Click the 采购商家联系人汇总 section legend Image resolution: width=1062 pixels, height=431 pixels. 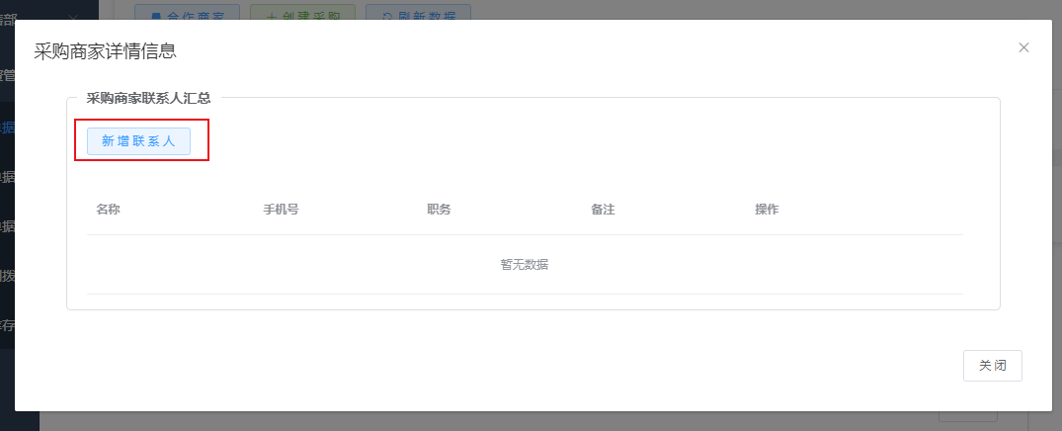coord(148,98)
